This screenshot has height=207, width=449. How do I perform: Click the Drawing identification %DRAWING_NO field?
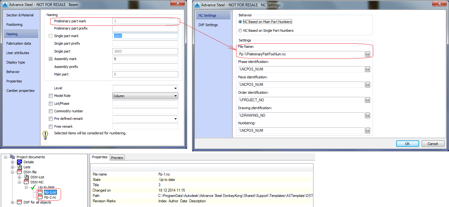(301, 115)
